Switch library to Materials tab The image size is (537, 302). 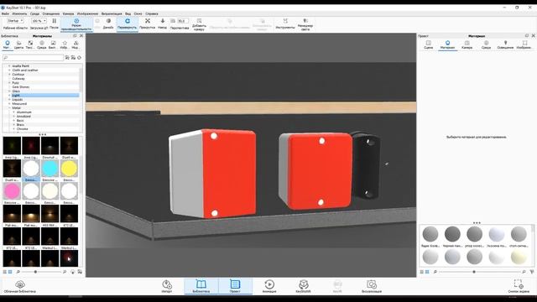pos(8,44)
